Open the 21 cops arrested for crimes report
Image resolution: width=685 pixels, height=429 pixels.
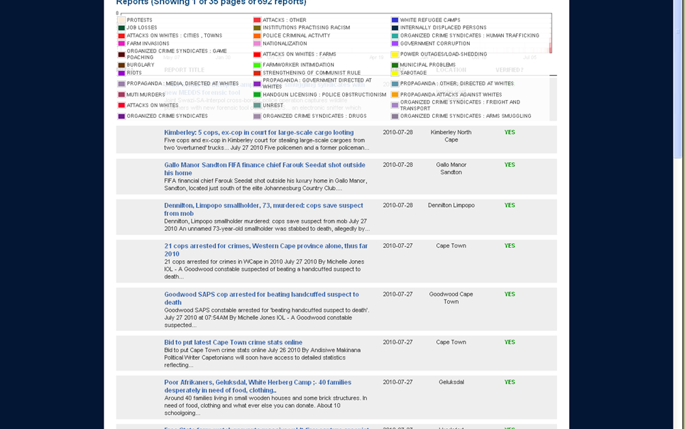[x=266, y=250]
